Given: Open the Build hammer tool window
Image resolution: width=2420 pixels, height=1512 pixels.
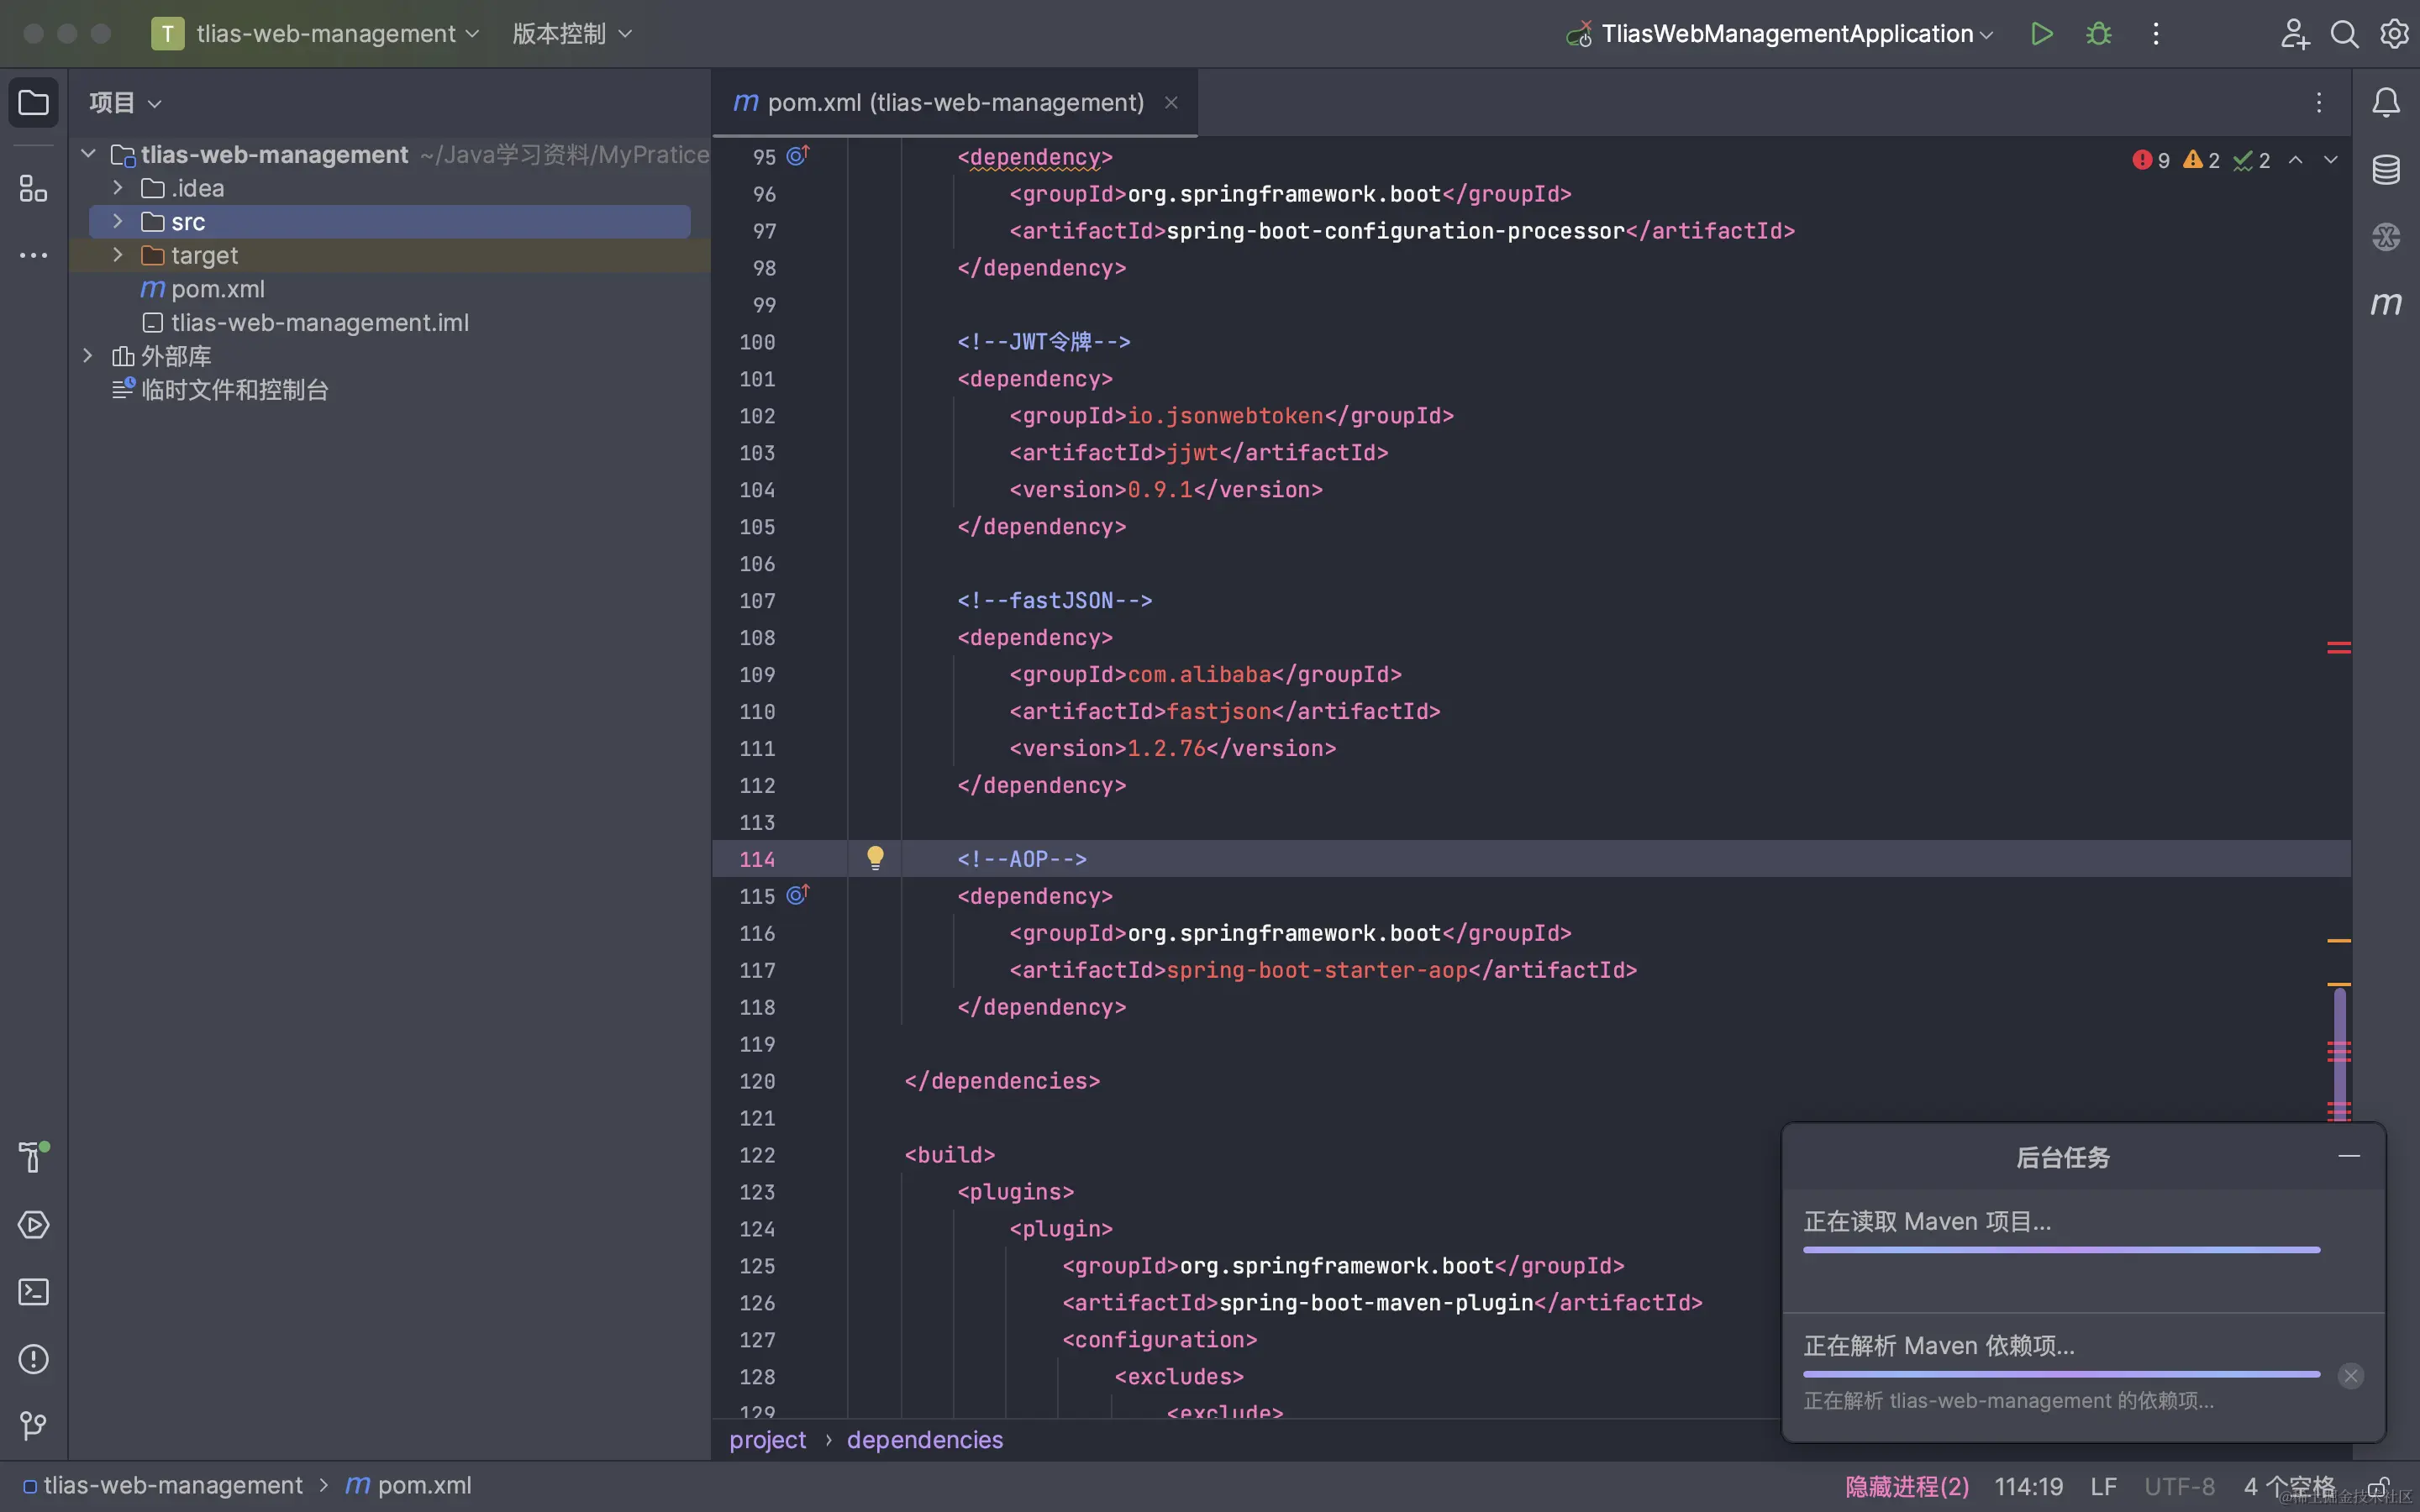Looking at the screenshot, I should click(33, 1157).
